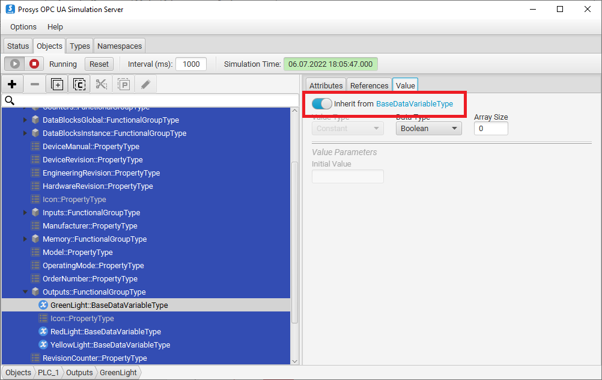602x380 pixels.
Task: Click the copy node icon
Action: (79, 84)
